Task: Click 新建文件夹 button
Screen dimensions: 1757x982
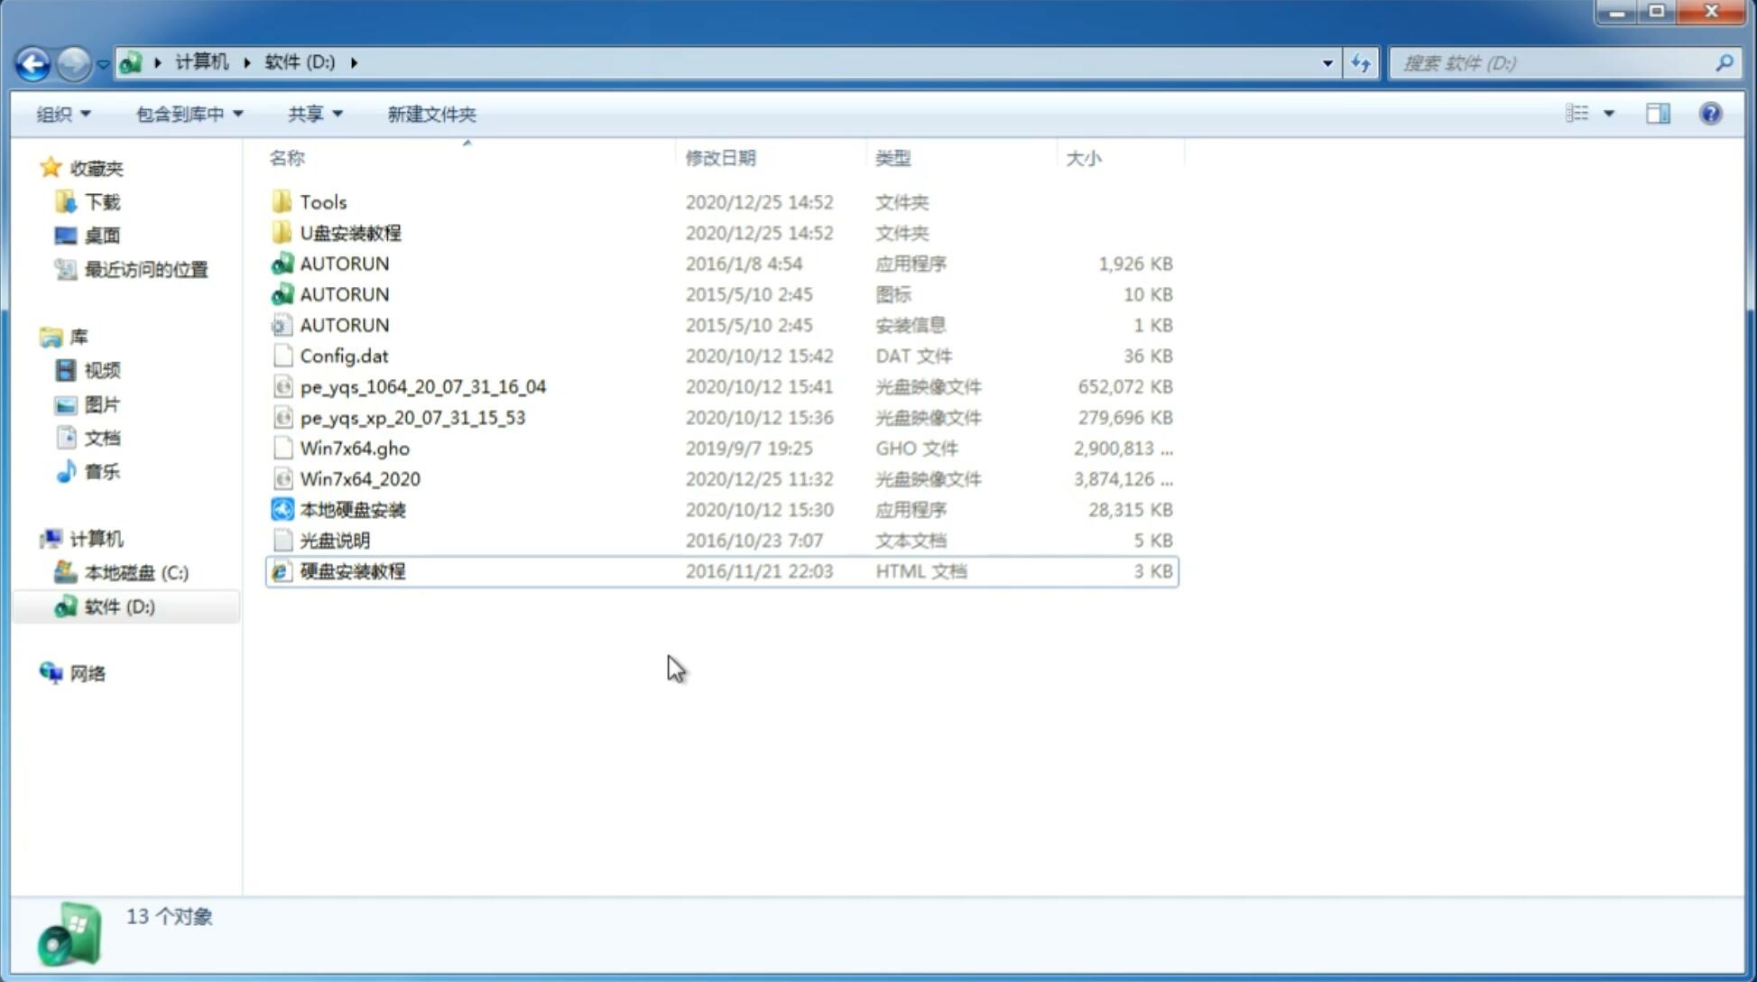Action: [432, 114]
